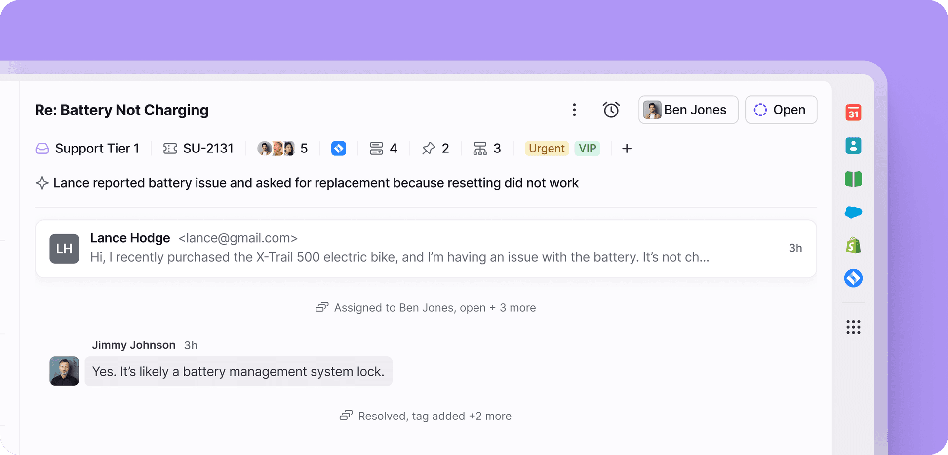Open the green book sidebar app
The image size is (948, 455).
coord(853,179)
